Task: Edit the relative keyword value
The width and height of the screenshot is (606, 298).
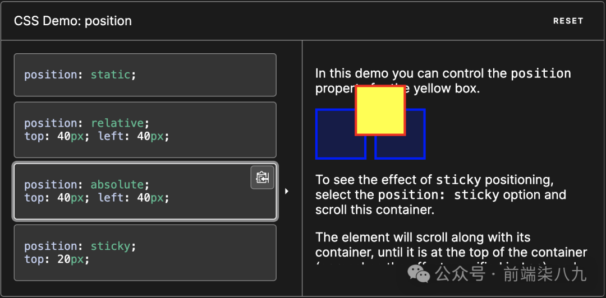Action: tap(117, 123)
